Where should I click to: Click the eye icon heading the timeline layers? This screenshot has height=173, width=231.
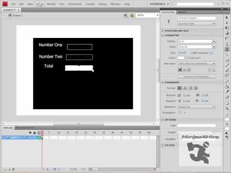[30, 133]
